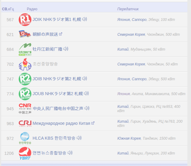
Task: Click the red R1 NHK Radio logo
Action: pyautogui.click(x=25, y=20)
